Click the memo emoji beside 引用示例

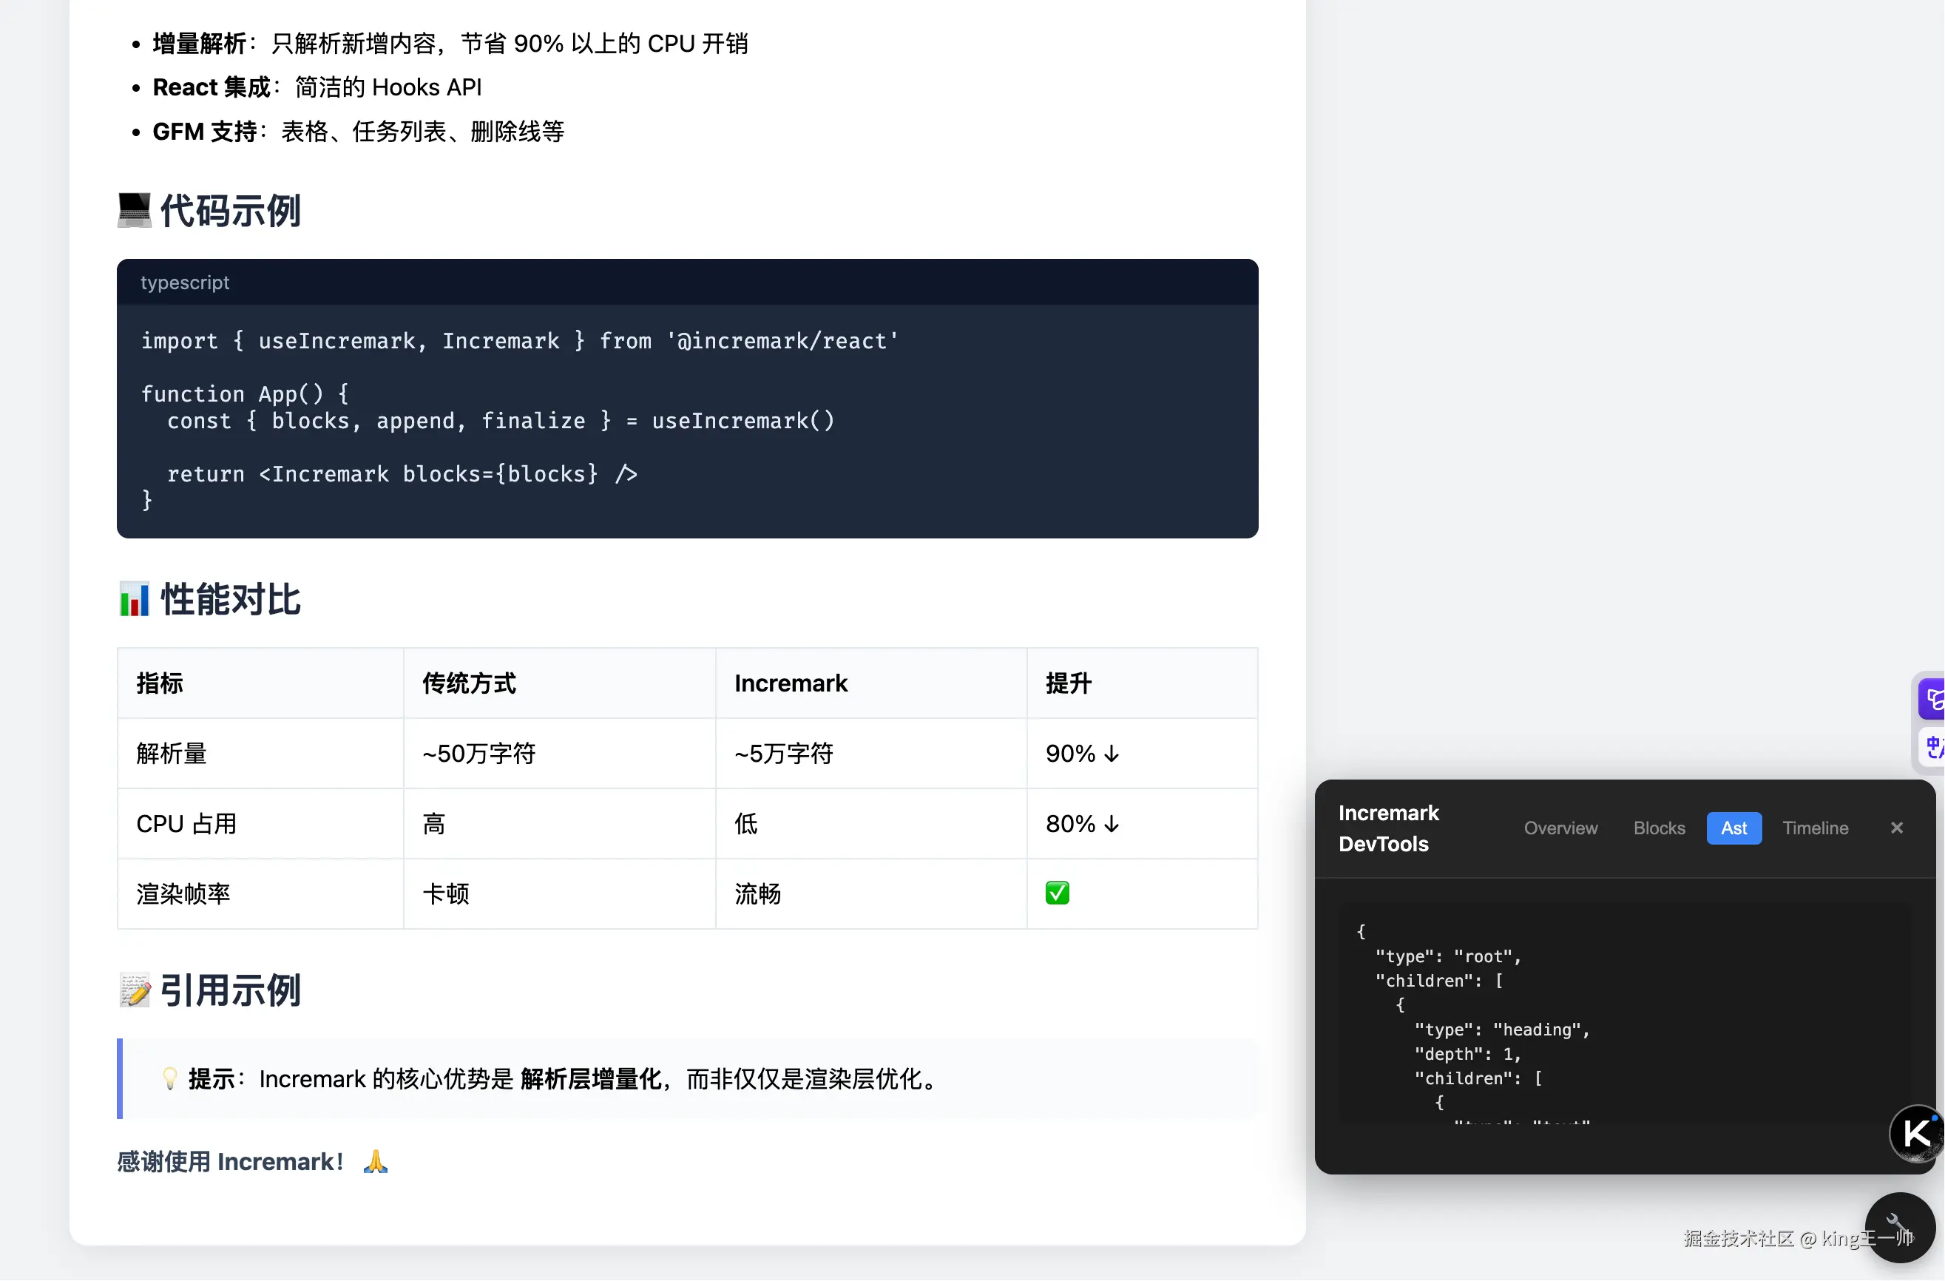(x=134, y=991)
